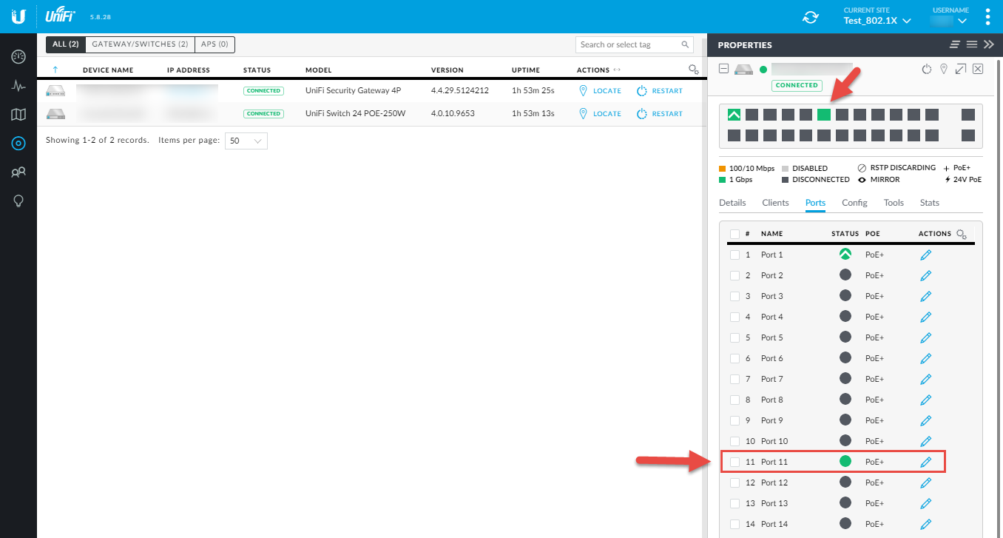The width and height of the screenshot is (1003, 538).
Task: Edit Port 11 with pencil icon
Action: pyautogui.click(x=925, y=462)
